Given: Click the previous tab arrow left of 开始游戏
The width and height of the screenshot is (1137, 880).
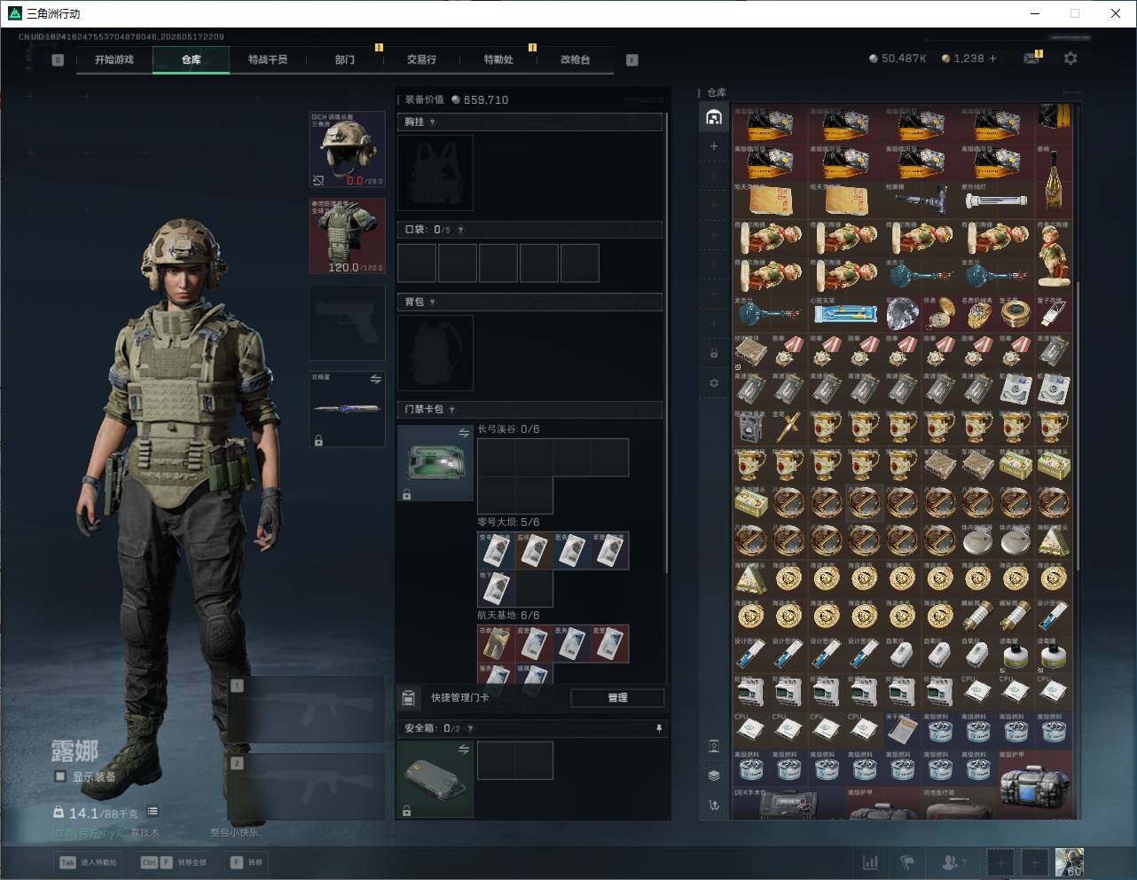Looking at the screenshot, I should coord(58,60).
